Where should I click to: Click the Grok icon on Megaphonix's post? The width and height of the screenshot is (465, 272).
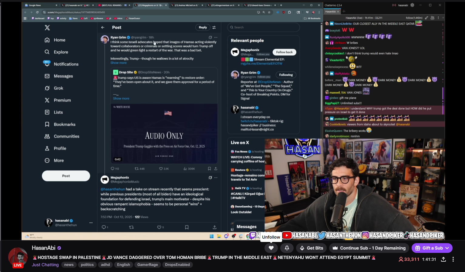point(210,178)
